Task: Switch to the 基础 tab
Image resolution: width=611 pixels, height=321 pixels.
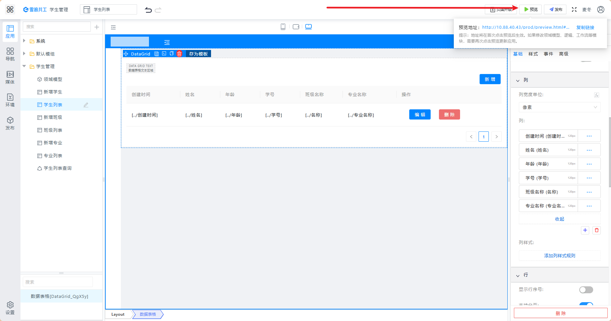Action: [518, 54]
